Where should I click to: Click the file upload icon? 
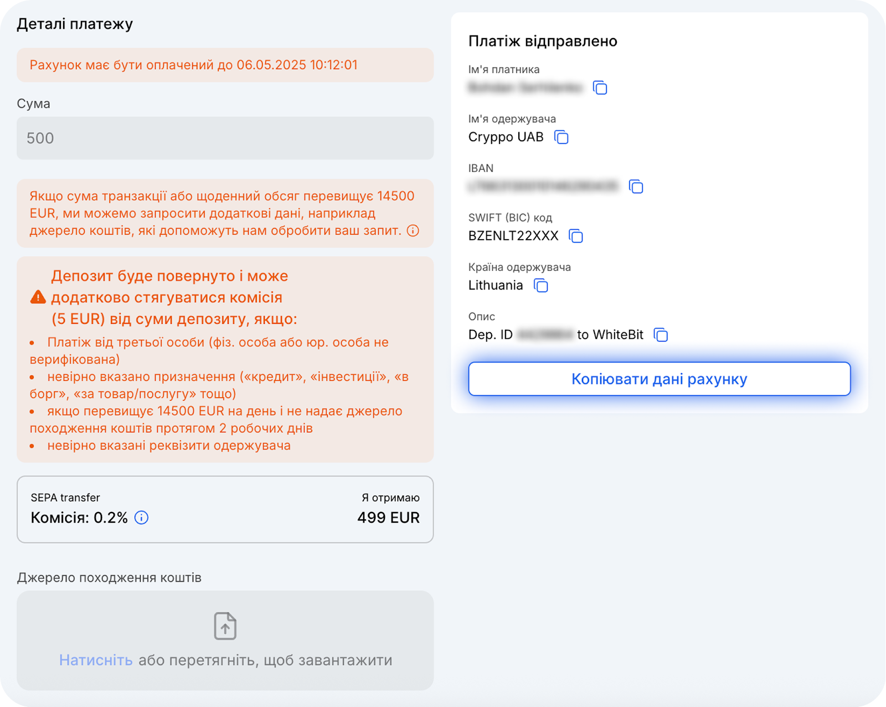[225, 626]
